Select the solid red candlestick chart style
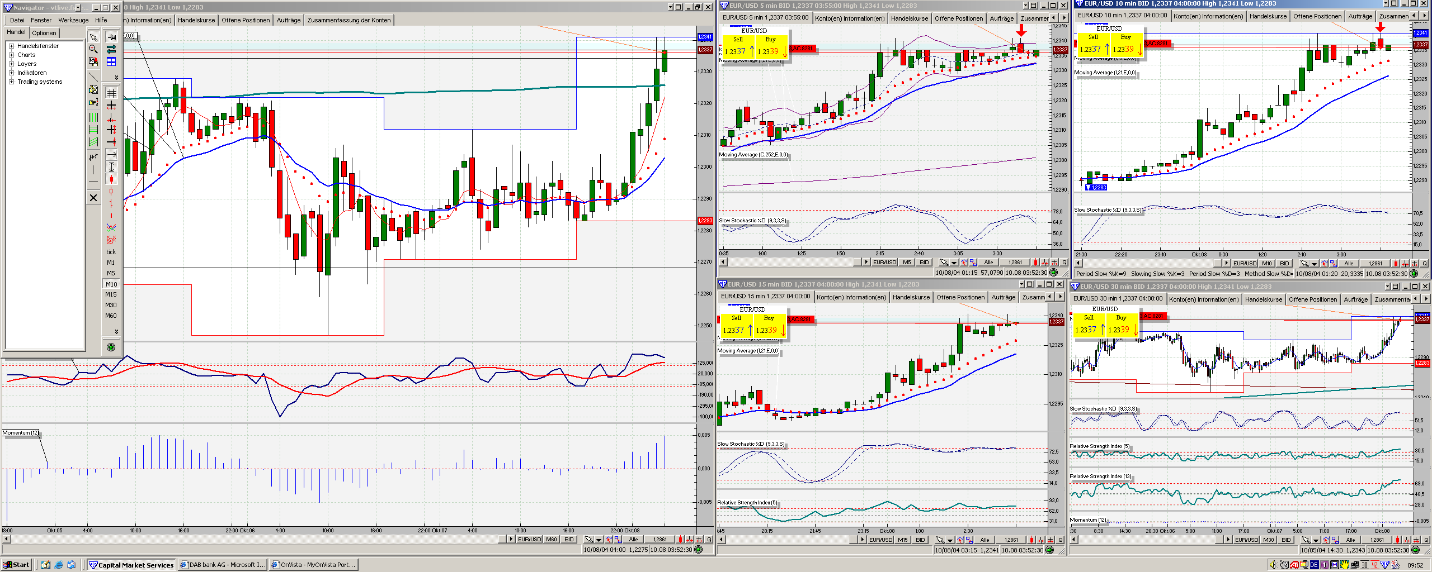Image resolution: width=1432 pixels, height=572 pixels. pyautogui.click(x=111, y=179)
